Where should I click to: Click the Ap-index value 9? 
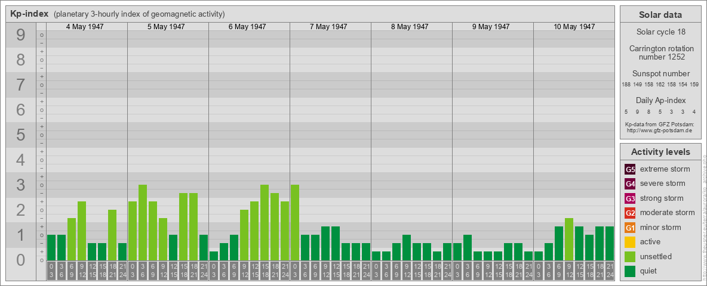click(638, 112)
